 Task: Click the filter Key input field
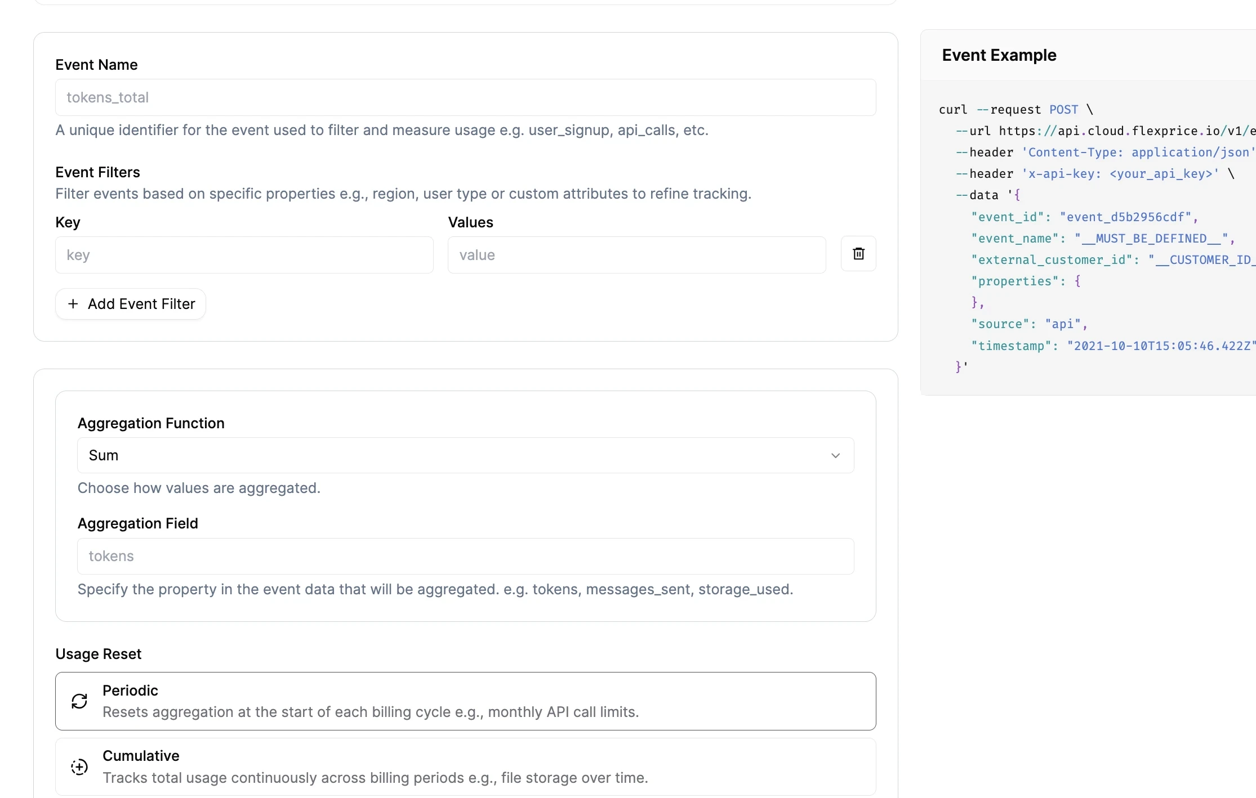(x=244, y=255)
